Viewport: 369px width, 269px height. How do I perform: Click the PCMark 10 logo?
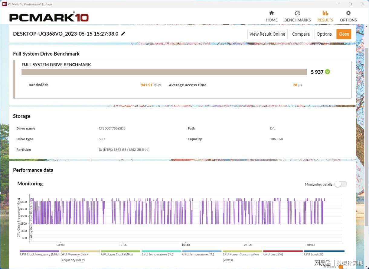tap(49, 17)
